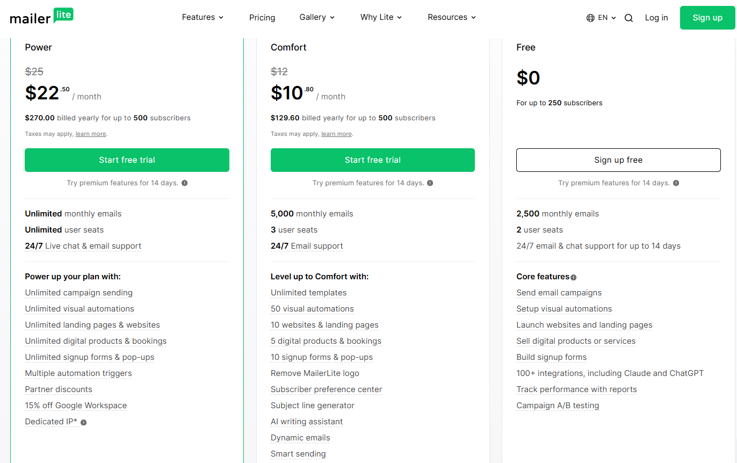Screen dimensions: 737x463
Task: Click the Sign up free button
Action: click(x=618, y=160)
